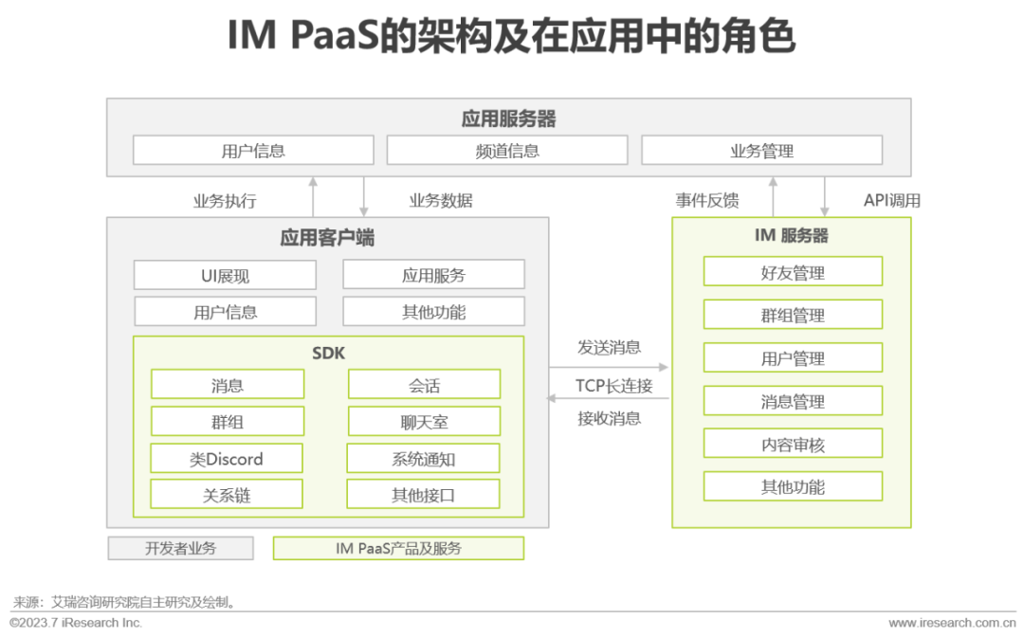Open the 应用服务器 header

point(509,118)
